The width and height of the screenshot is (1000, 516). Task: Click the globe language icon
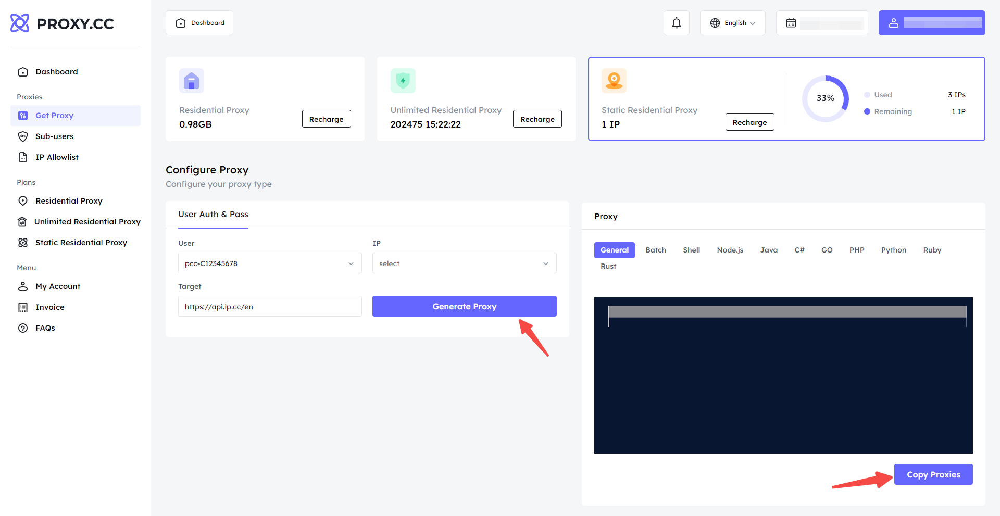point(715,23)
